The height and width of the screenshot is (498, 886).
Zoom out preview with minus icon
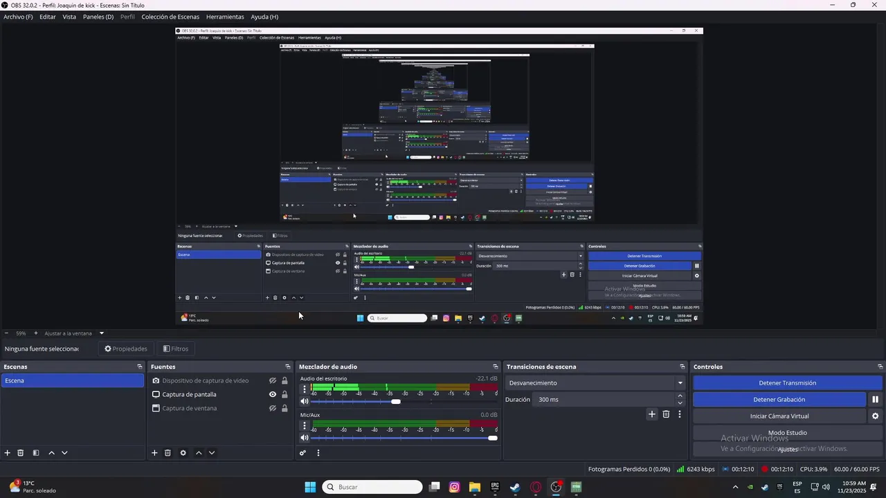click(6, 333)
